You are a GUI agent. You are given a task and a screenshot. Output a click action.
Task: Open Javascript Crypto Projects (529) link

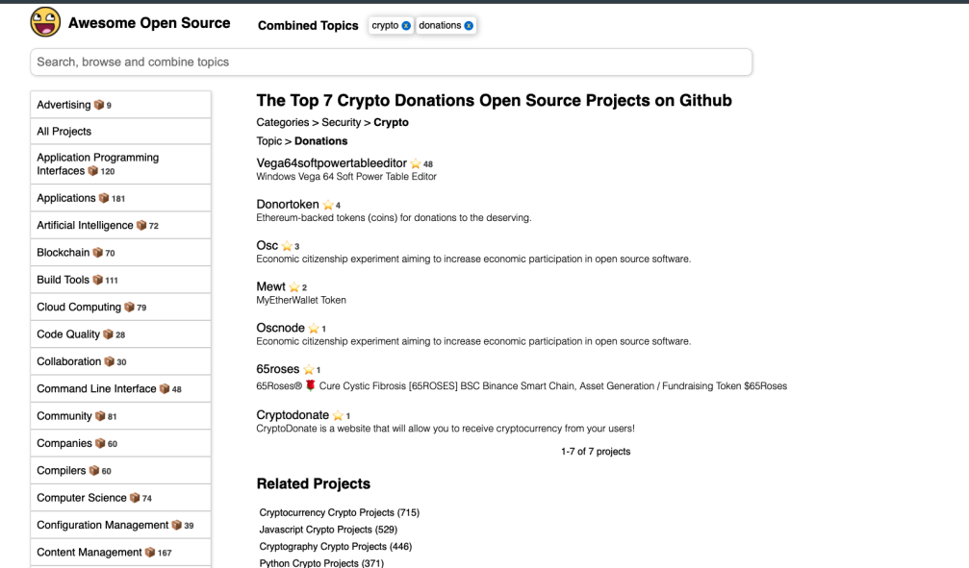(328, 530)
